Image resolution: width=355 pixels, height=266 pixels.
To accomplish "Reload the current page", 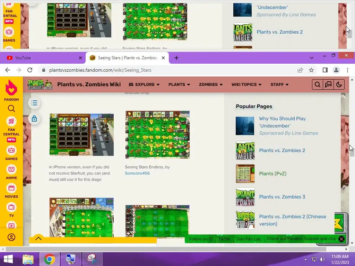I will [x=30, y=70].
